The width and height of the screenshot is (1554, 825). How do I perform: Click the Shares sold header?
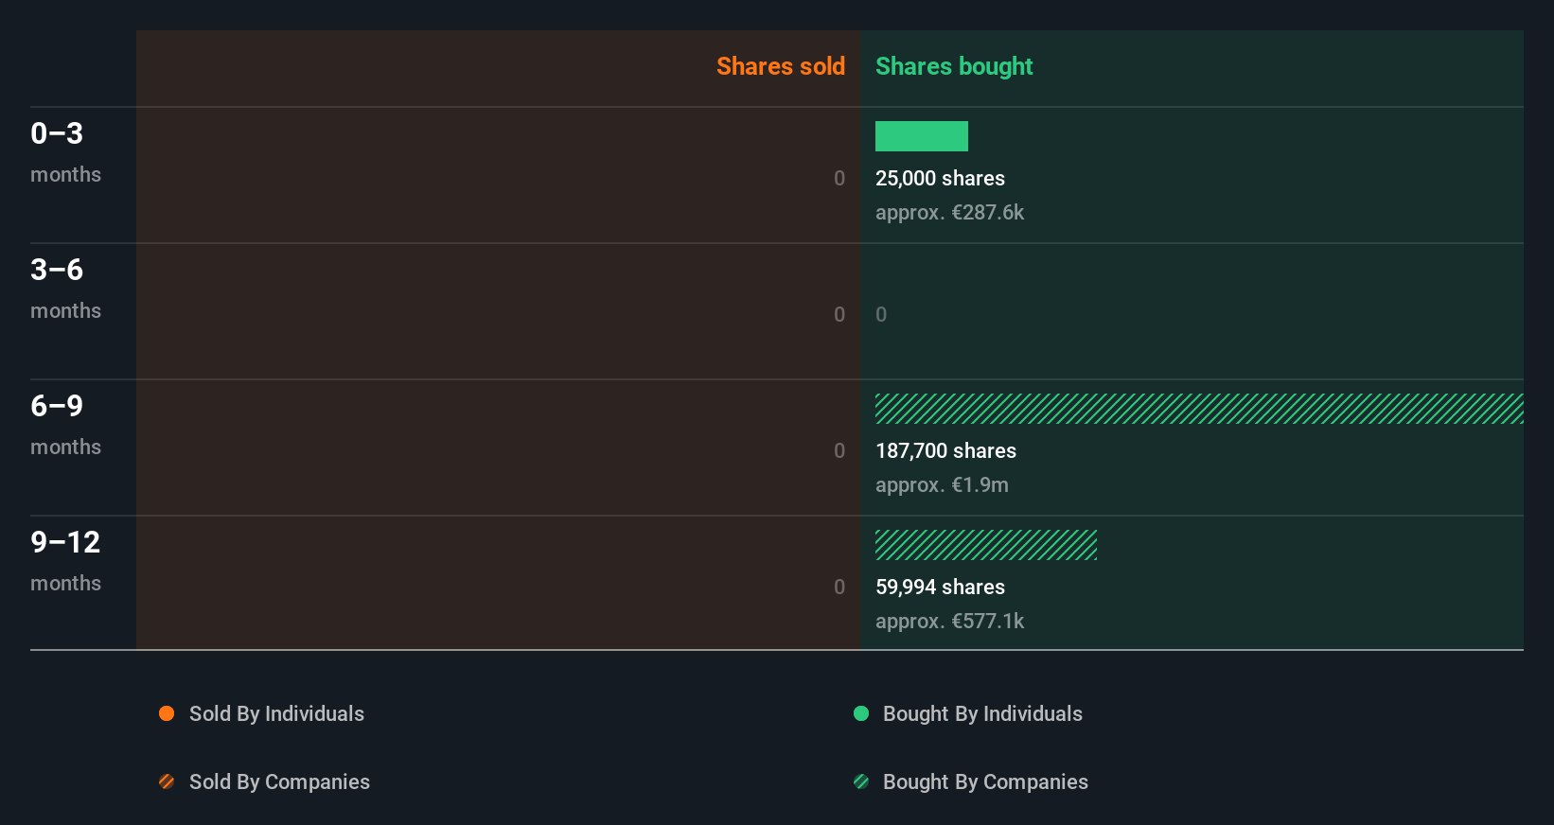pyautogui.click(x=781, y=66)
